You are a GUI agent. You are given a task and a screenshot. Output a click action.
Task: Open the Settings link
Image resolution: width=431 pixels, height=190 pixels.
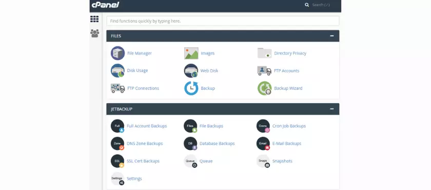pyautogui.click(x=134, y=179)
